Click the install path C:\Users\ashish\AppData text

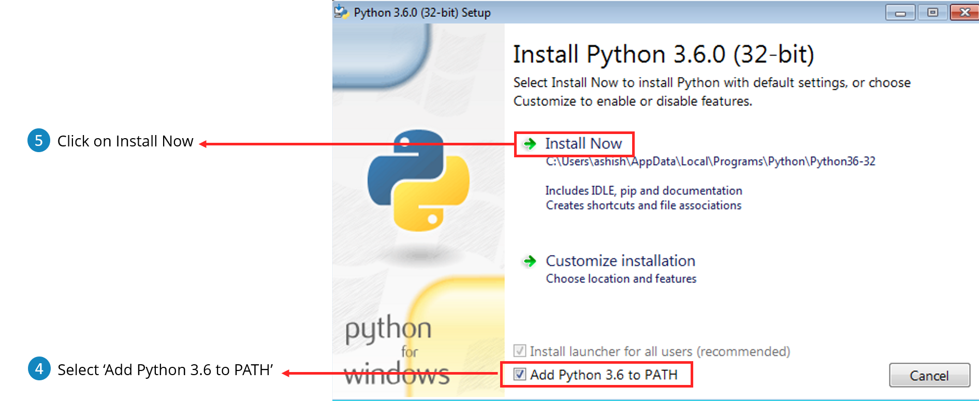coord(710,161)
